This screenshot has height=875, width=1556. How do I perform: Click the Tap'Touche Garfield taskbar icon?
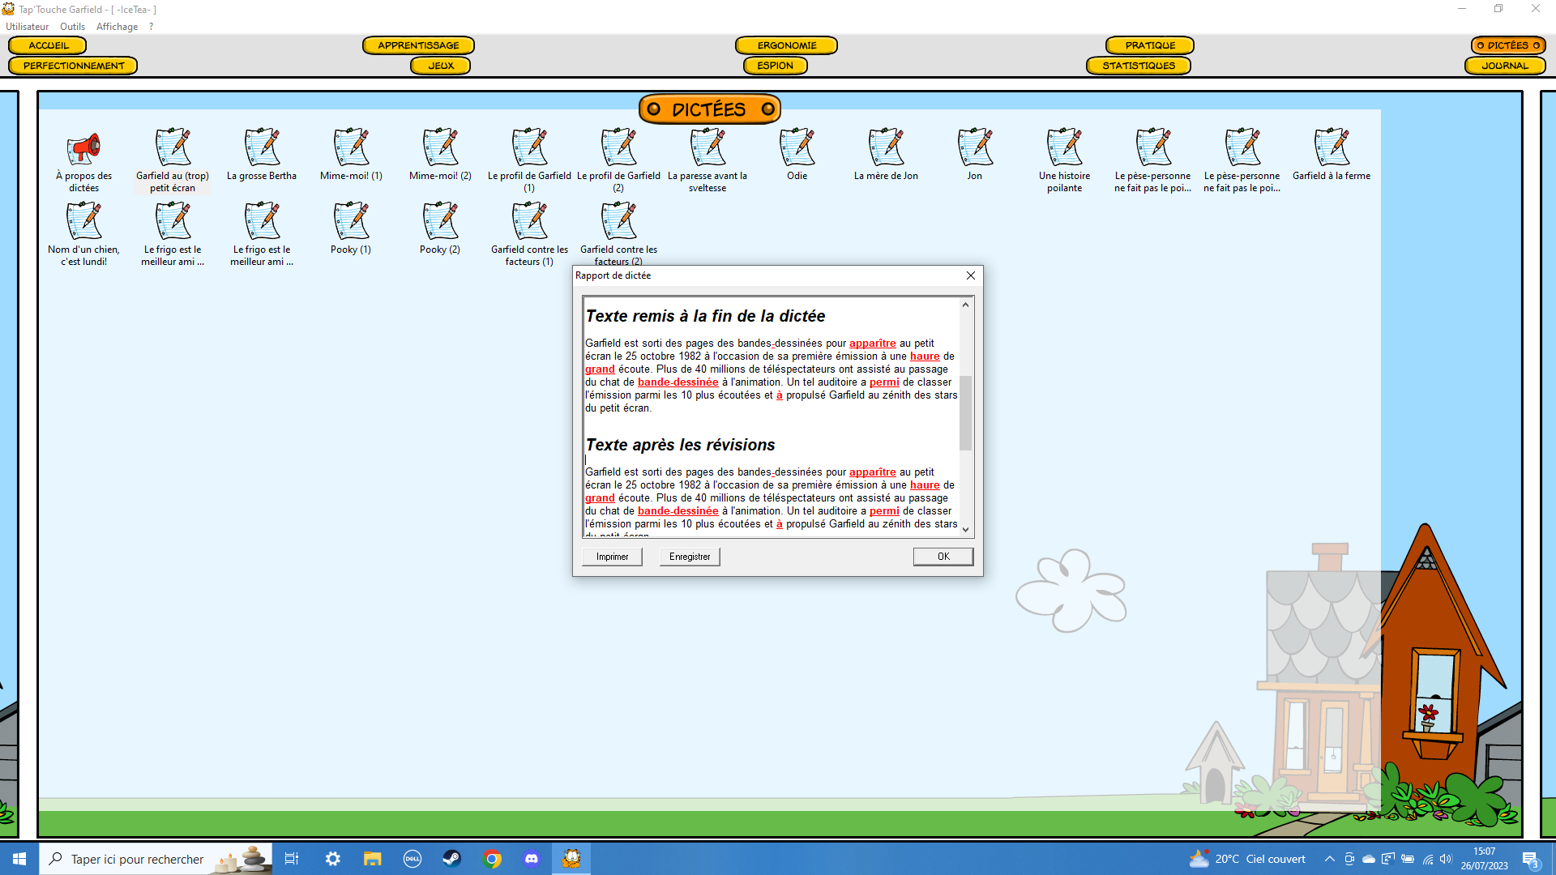pyautogui.click(x=571, y=859)
